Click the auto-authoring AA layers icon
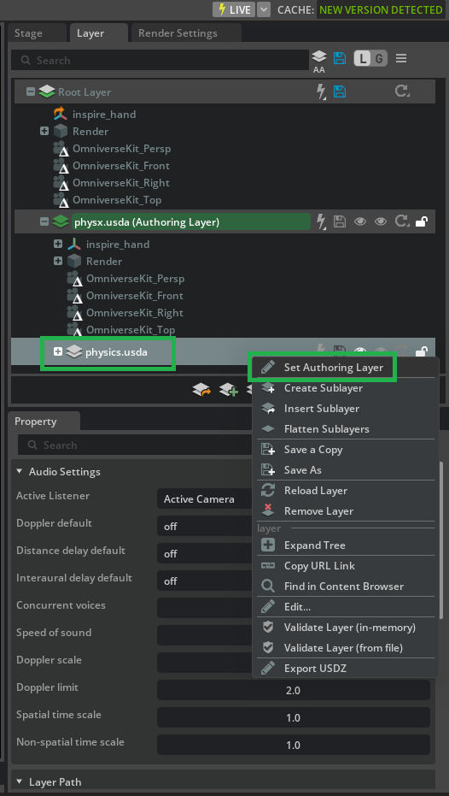This screenshot has width=449, height=796. point(318,61)
